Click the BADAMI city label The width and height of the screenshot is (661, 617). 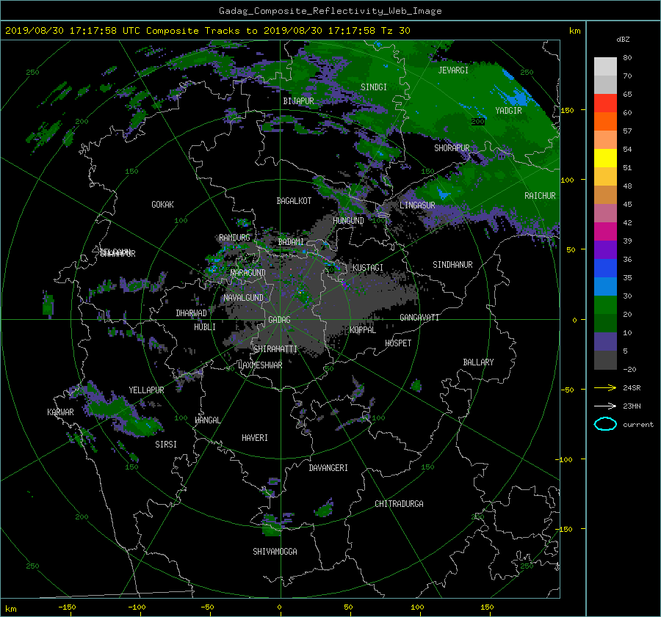[x=291, y=242]
